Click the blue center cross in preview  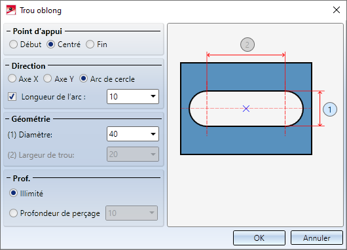(x=246, y=109)
